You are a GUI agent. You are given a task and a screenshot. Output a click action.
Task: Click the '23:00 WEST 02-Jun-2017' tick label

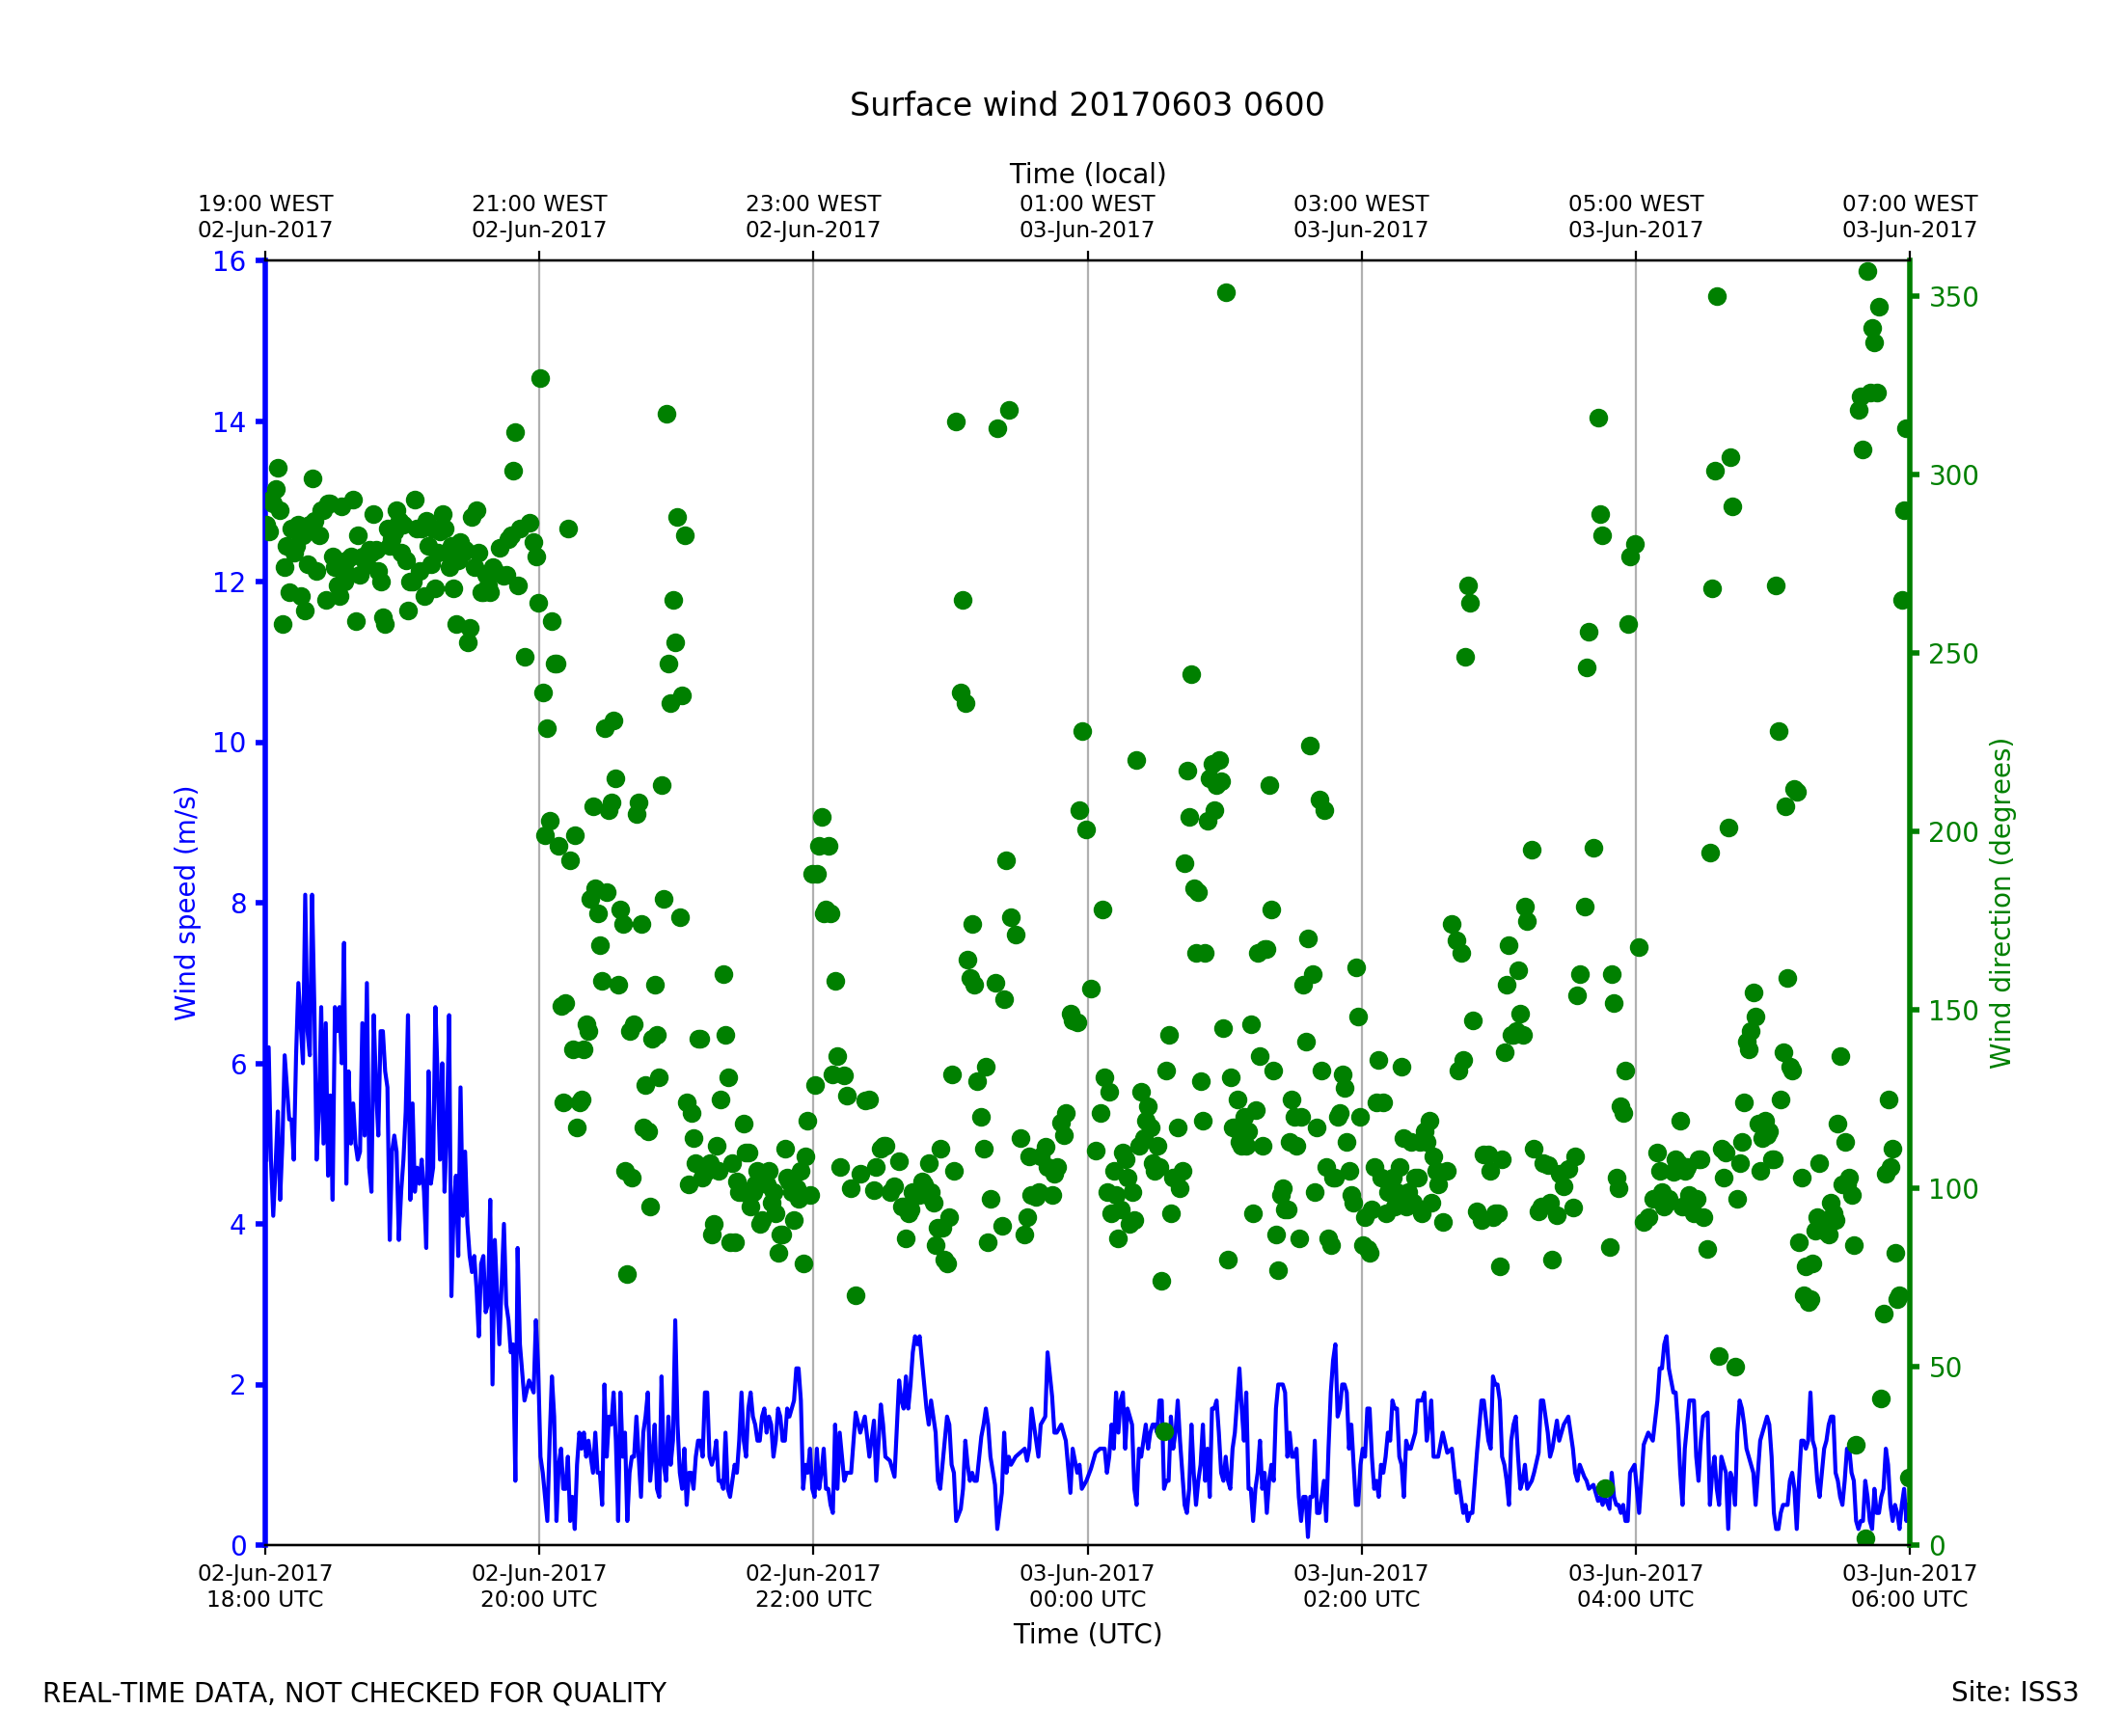tap(813, 217)
